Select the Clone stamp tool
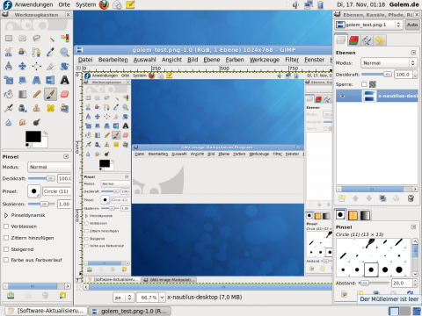Screen dimensions: 422x316 (37, 108)
